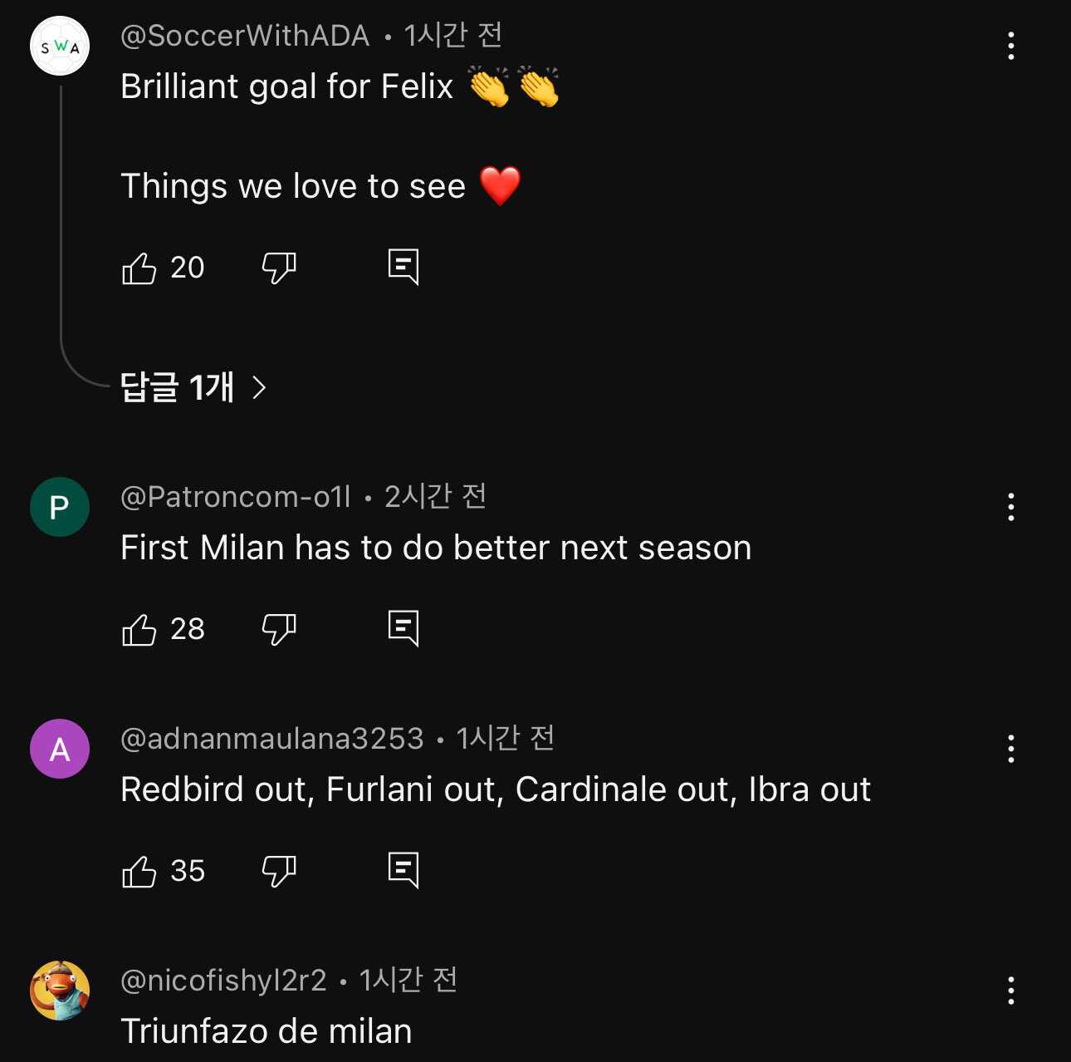The height and width of the screenshot is (1062, 1071).
Task: Like the Patroncom-o1l comment
Action: [139, 629]
